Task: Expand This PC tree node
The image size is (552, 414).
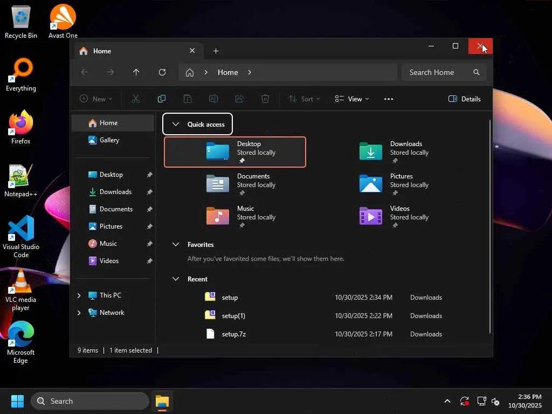Action: click(79, 295)
